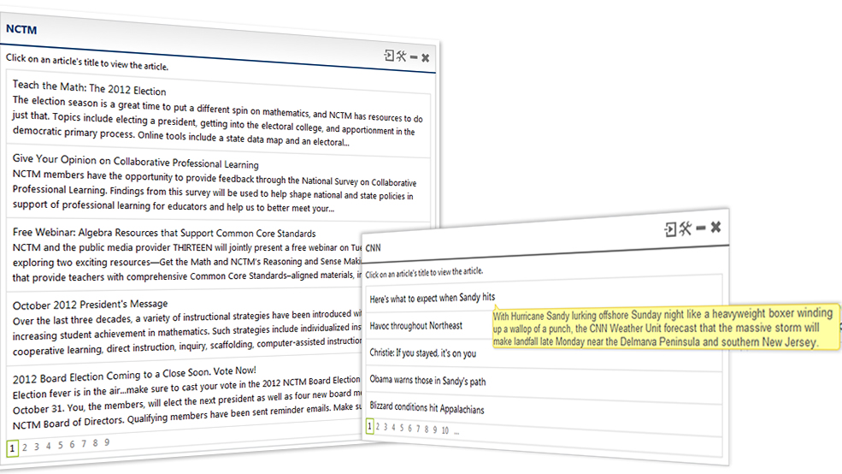Open article 'Teach the Math: The 2012 Election'
This screenshot has width=842, height=474.
(x=89, y=90)
